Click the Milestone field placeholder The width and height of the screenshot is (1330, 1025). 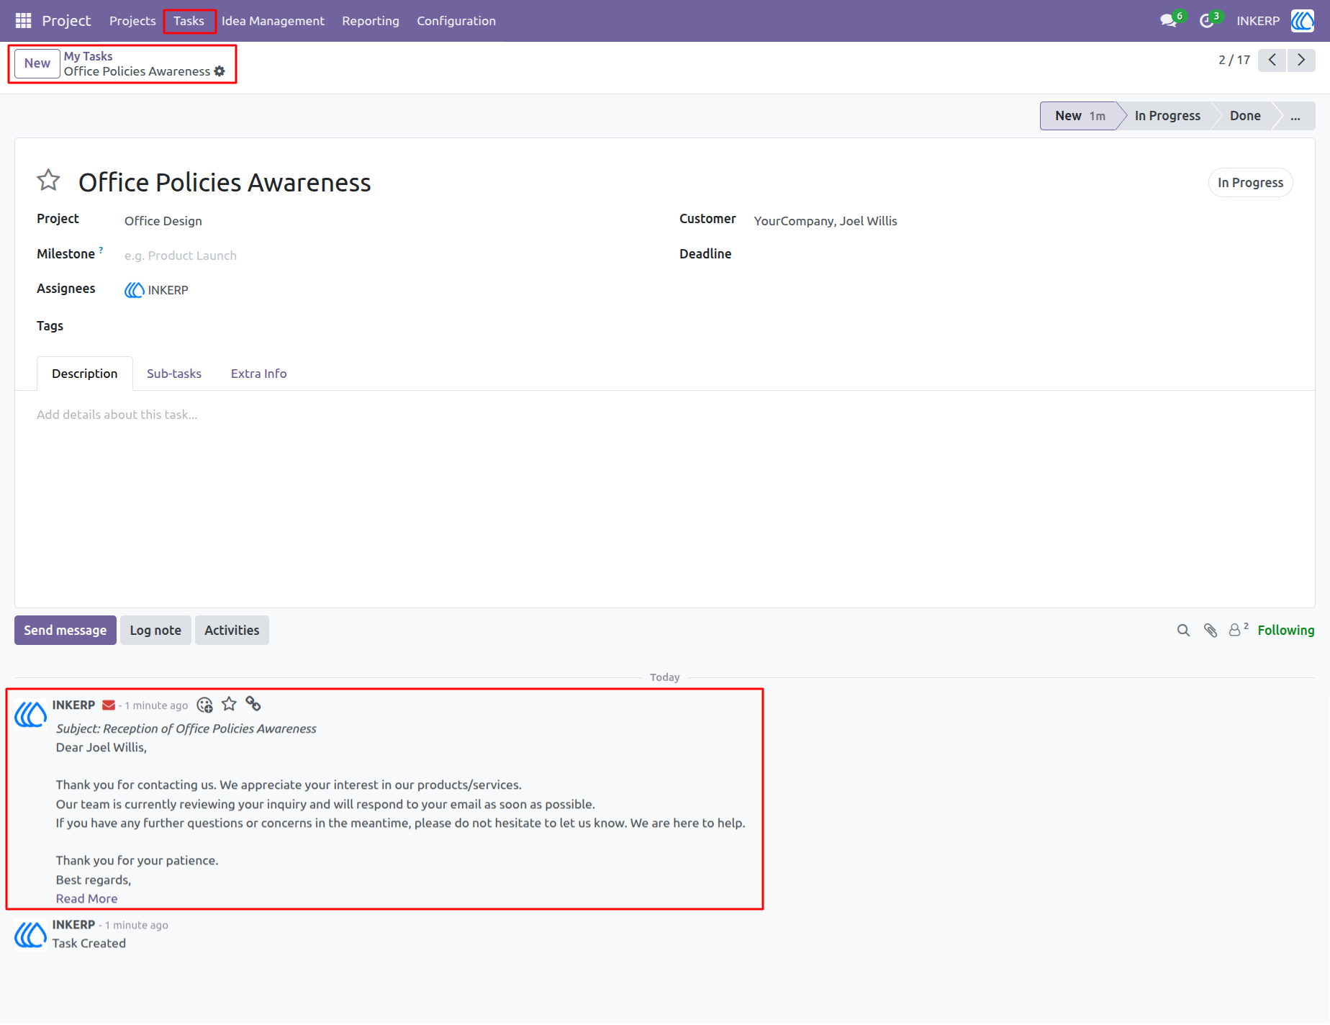pyautogui.click(x=180, y=256)
